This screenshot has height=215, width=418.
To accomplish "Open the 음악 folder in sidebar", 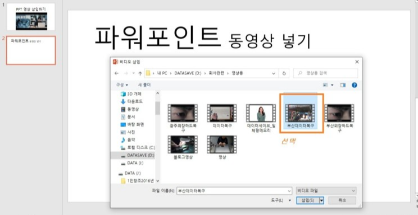I will click(x=128, y=139).
